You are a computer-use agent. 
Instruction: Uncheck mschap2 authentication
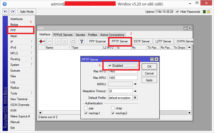click(113, 113)
